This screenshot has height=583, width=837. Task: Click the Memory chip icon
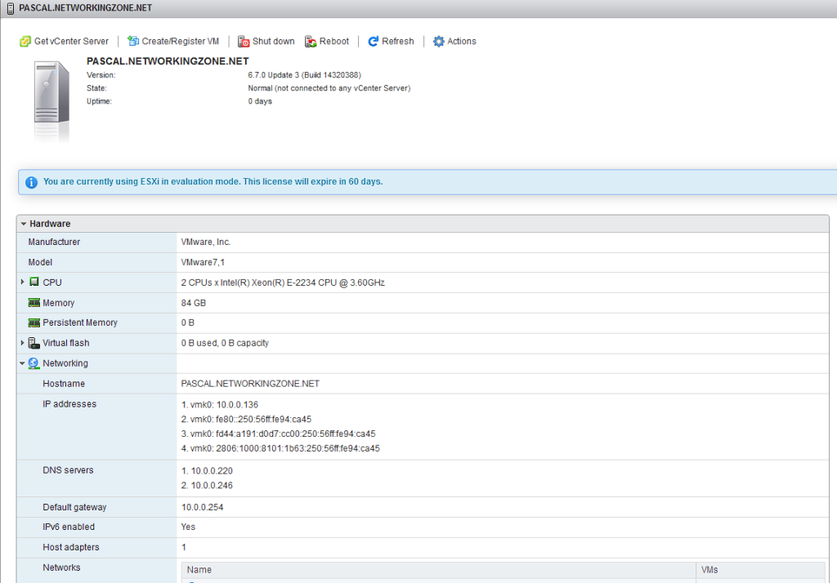coord(34,303)
